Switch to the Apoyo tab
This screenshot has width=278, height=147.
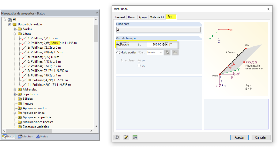point(143,17)
